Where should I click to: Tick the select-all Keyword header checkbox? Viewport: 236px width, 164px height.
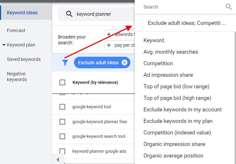pyautogui.click(x=62, y=83)
